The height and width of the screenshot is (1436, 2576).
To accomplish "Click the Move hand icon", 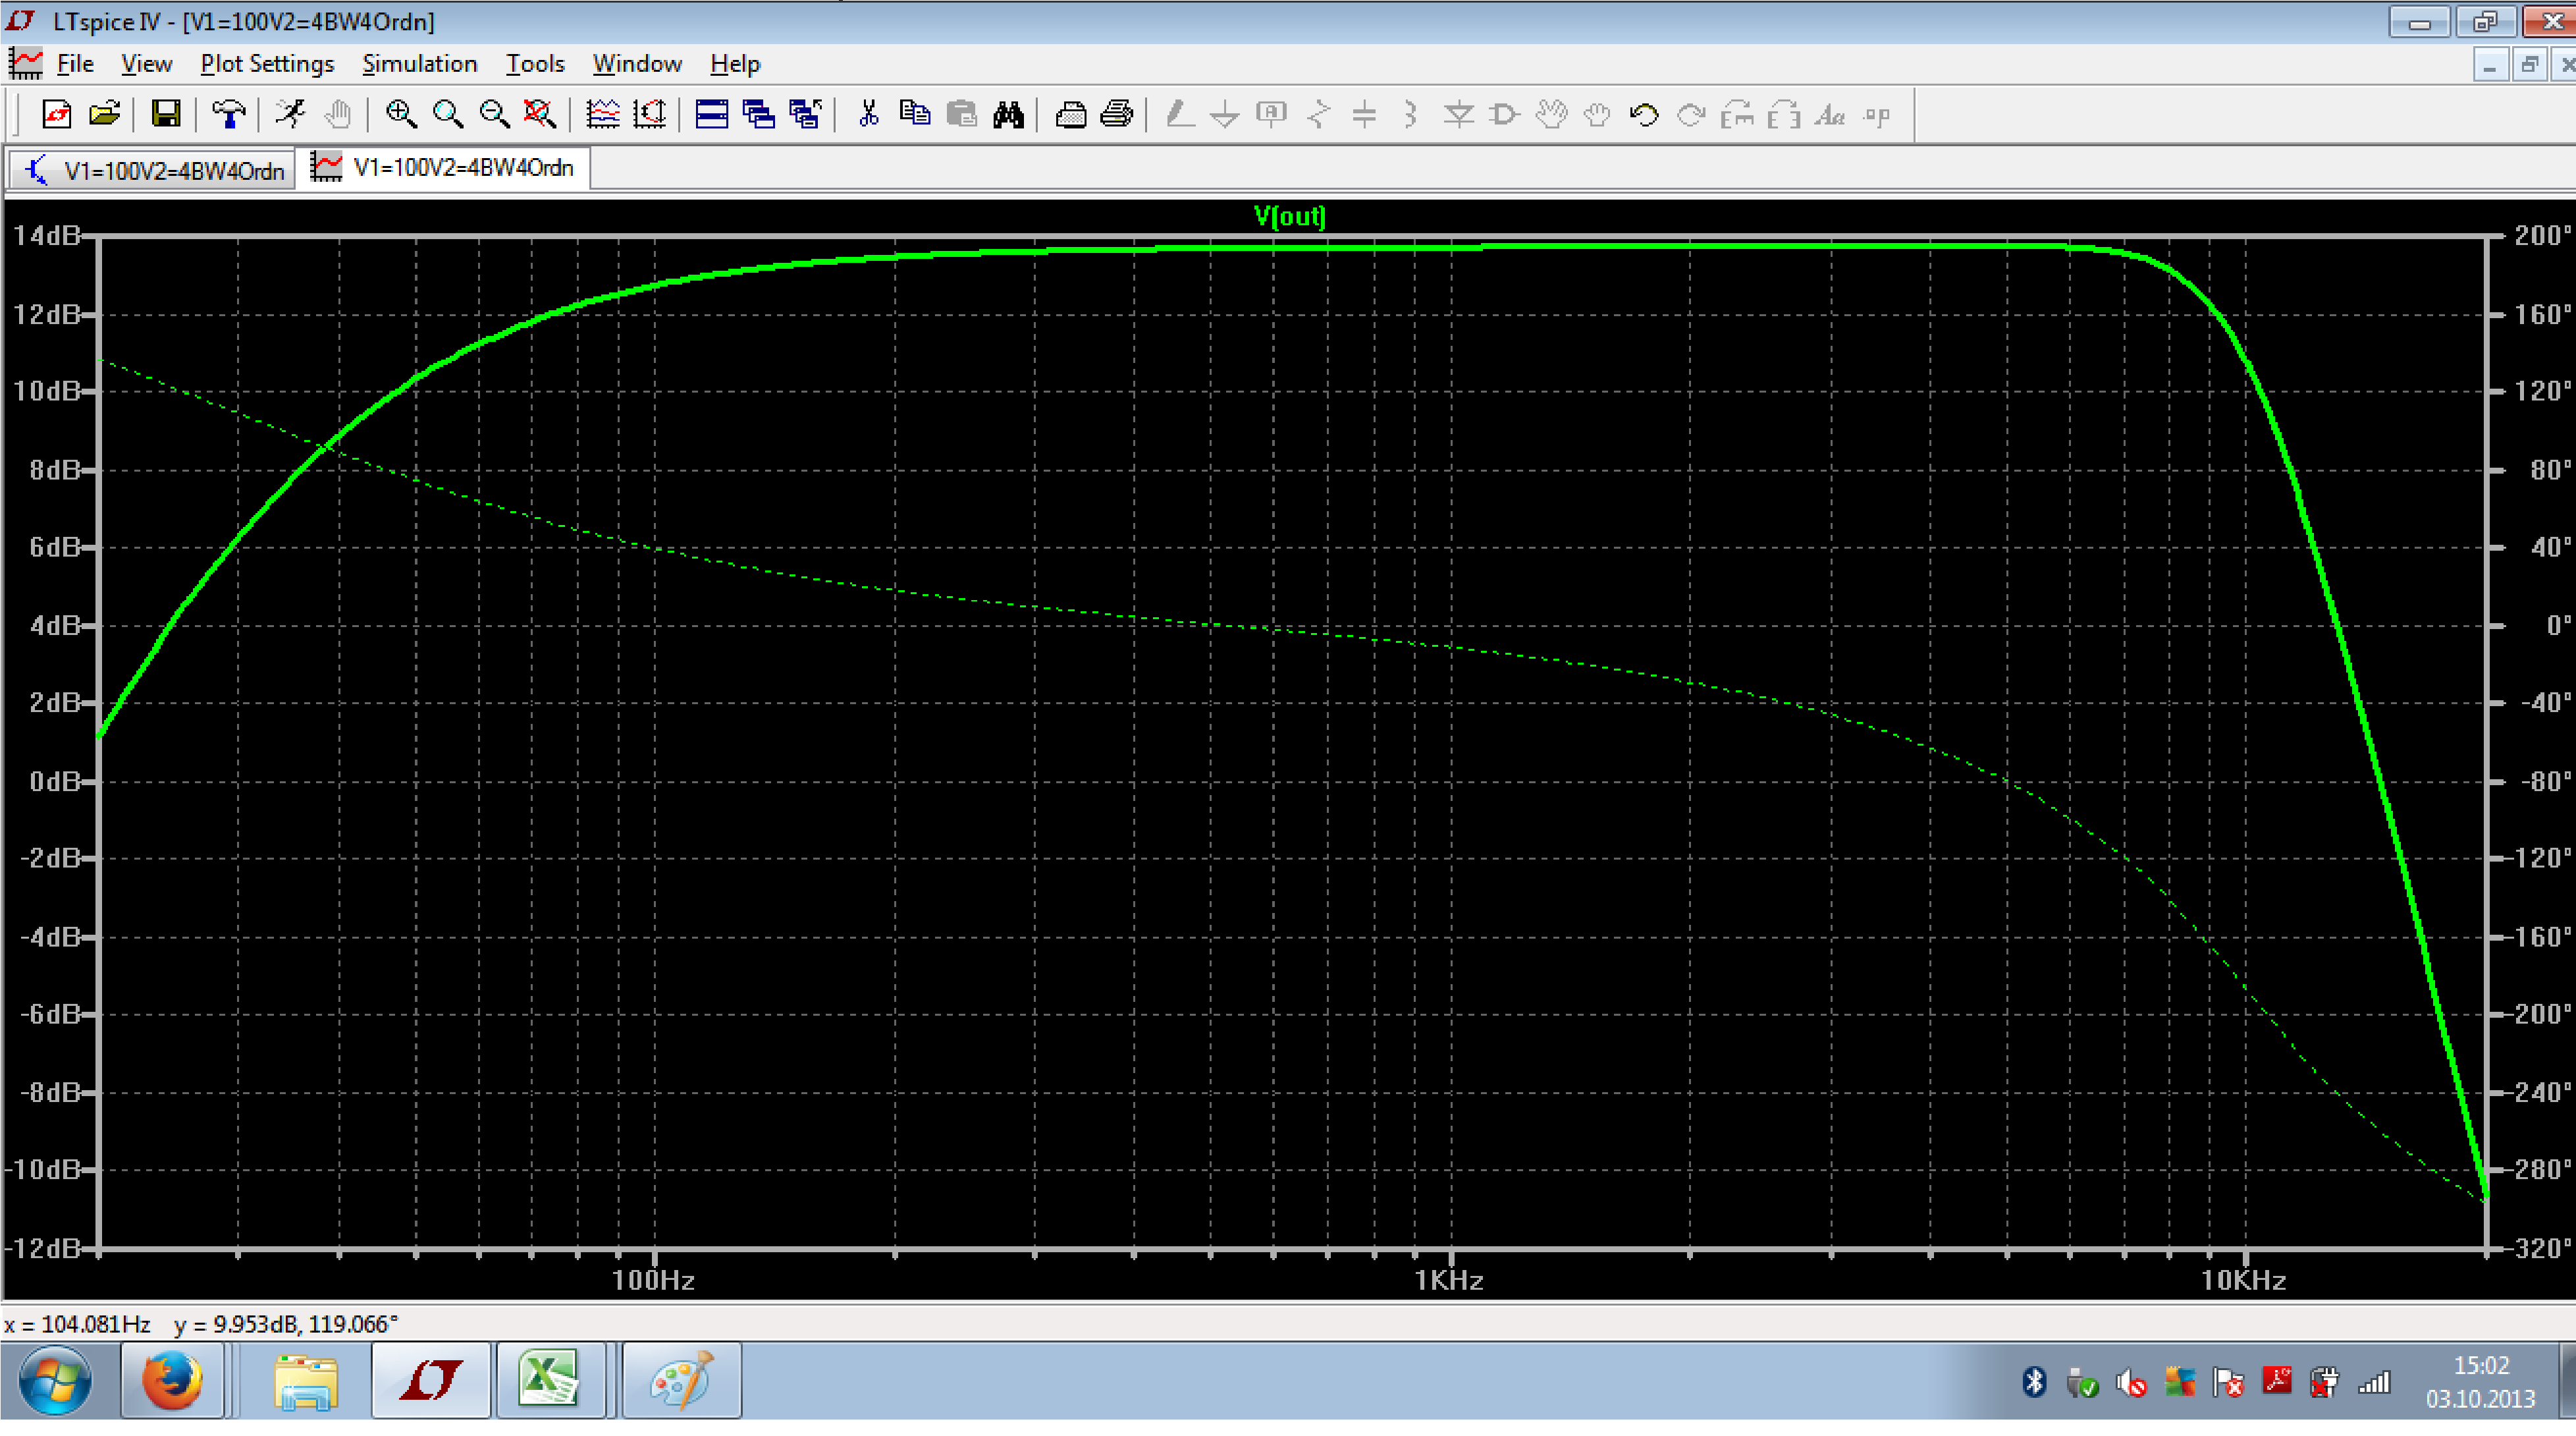I will (x=1551, y=114).
